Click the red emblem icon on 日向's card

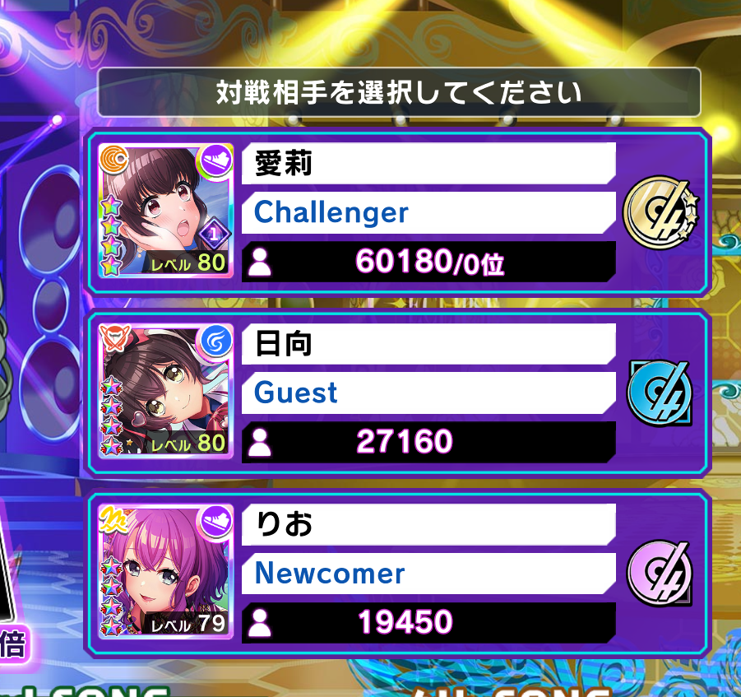click(x=113, y=338)
